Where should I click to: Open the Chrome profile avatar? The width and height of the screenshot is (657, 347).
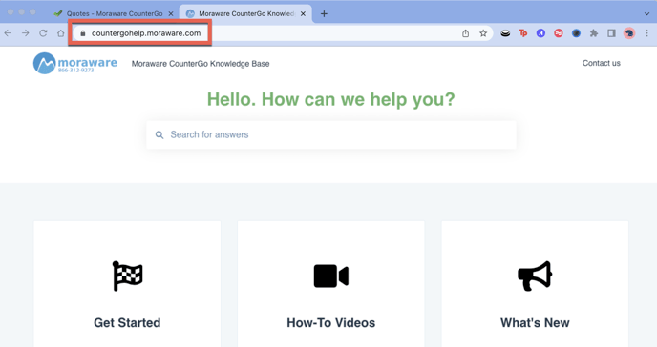coord(629,33)
